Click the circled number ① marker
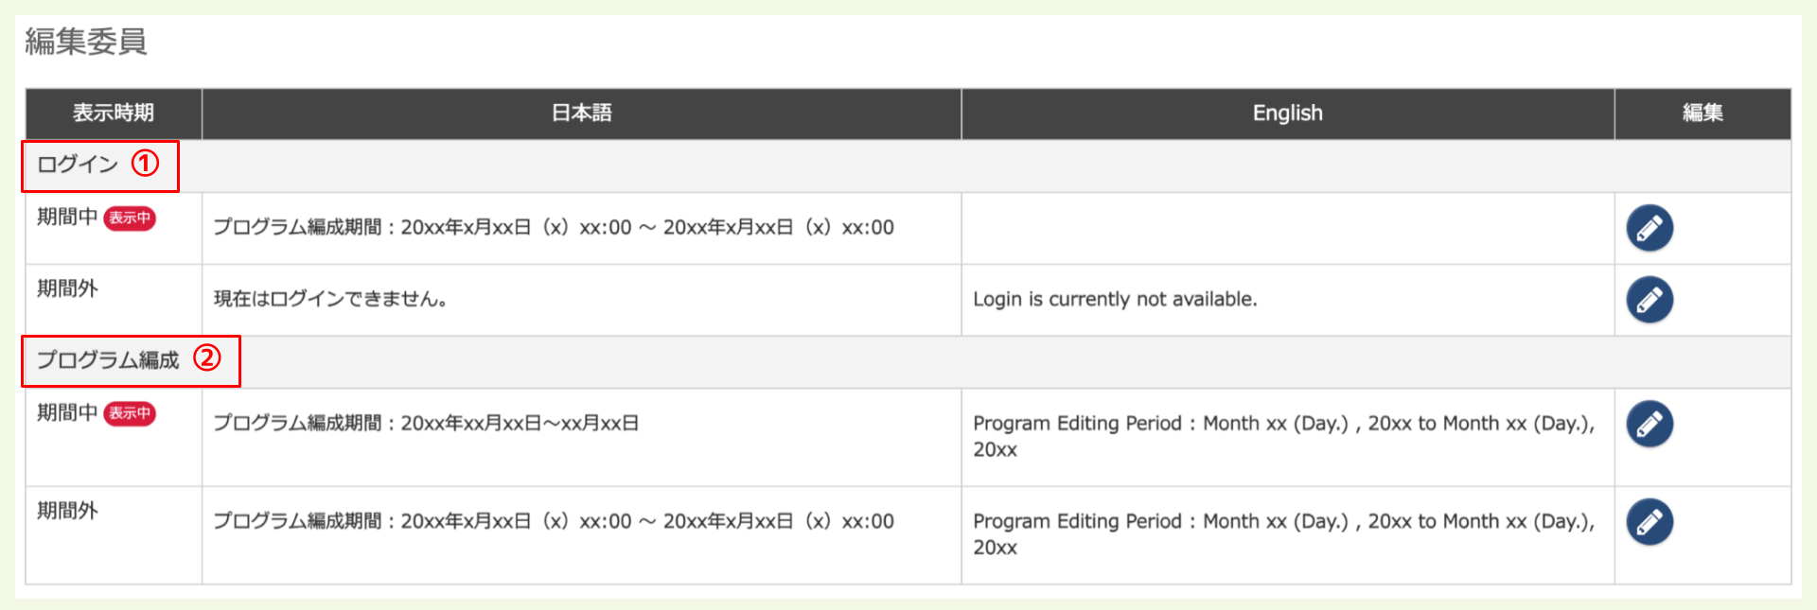The image size is (1817, 610). click(x=145, y=164)
